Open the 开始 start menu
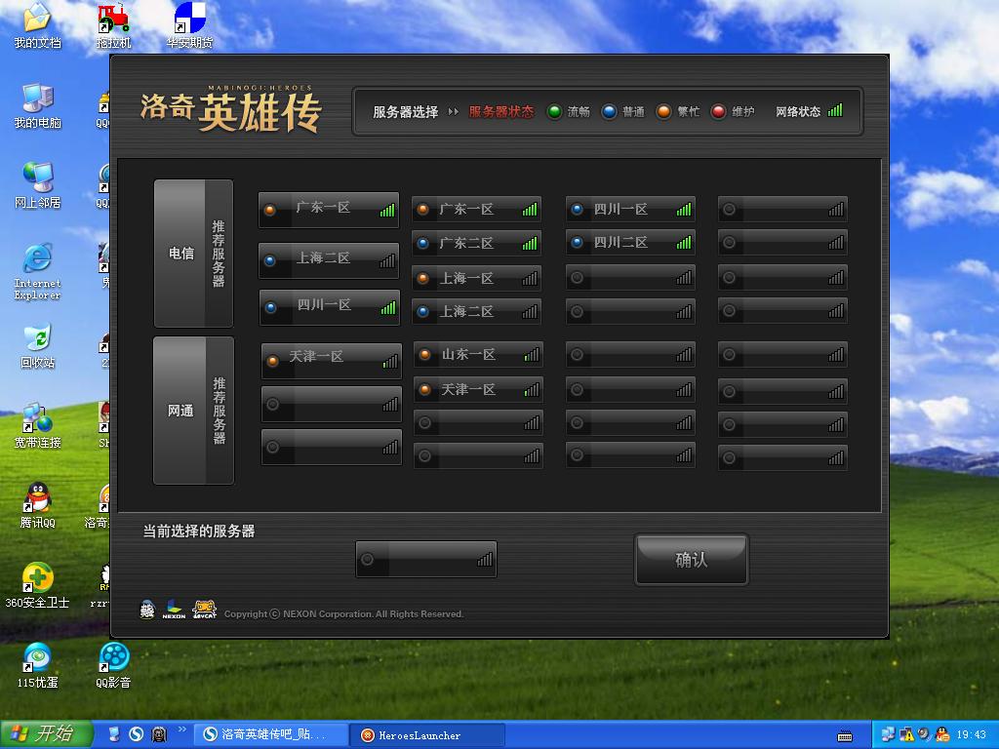Screen dimensions: 999x749 click(47, 734)
